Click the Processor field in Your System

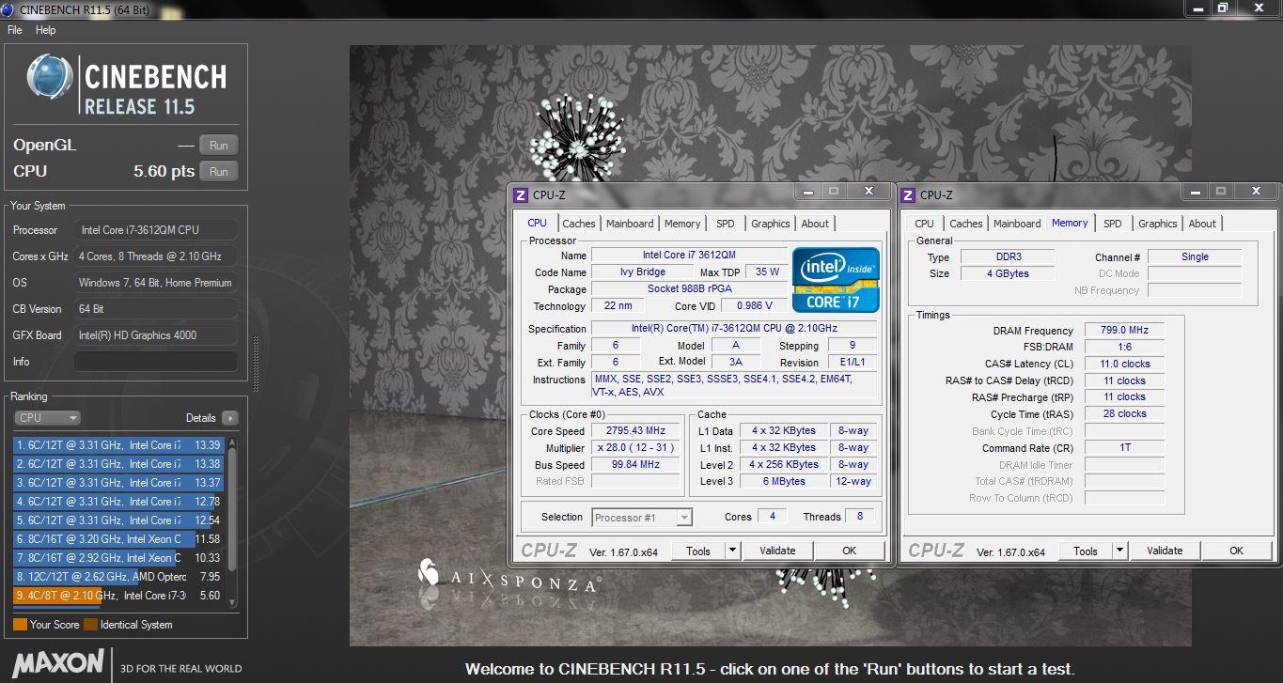pos(156,230)
